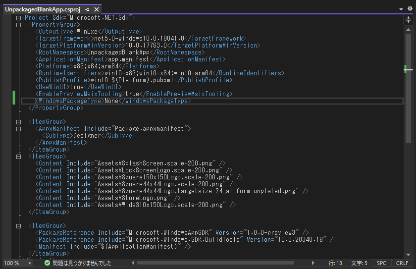Change the CRLF line ending setting
The width and height of the screenshot is (416, 269).
[x=402, y=263]
